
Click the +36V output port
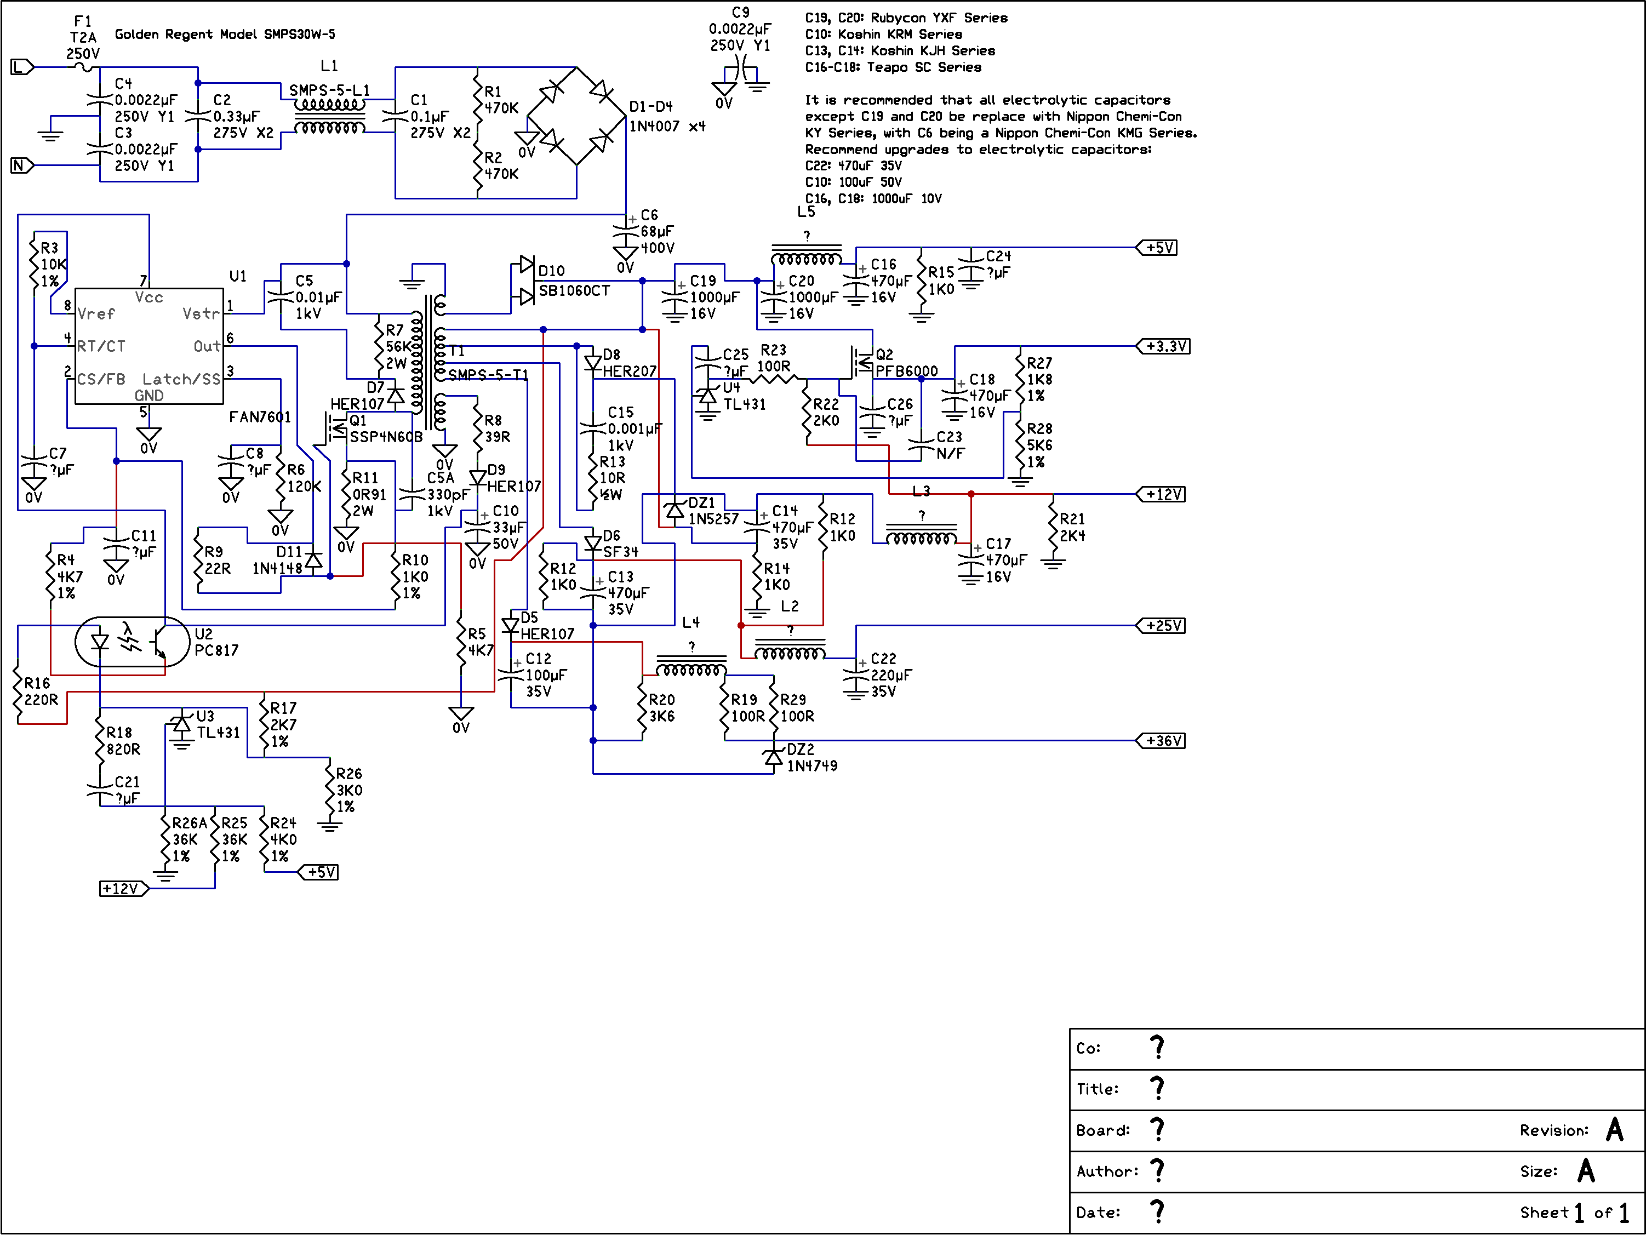click(1161, 741)
